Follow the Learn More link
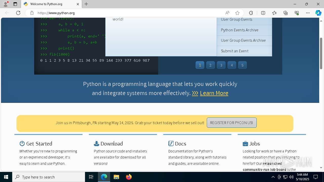The height and width of the screenshot is (182, 324). pos(214,93)
